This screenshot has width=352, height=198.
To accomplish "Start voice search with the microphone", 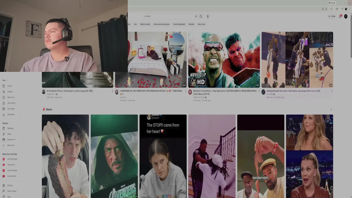I will point(208,16).
